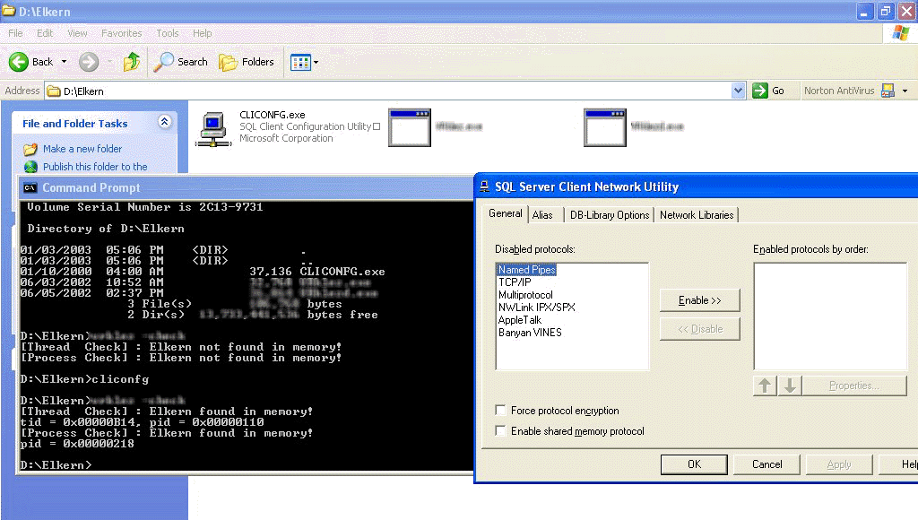Click the Up folder icon
Image resolution: width=918 pixels, height=520 pixels.
point(132,62)
